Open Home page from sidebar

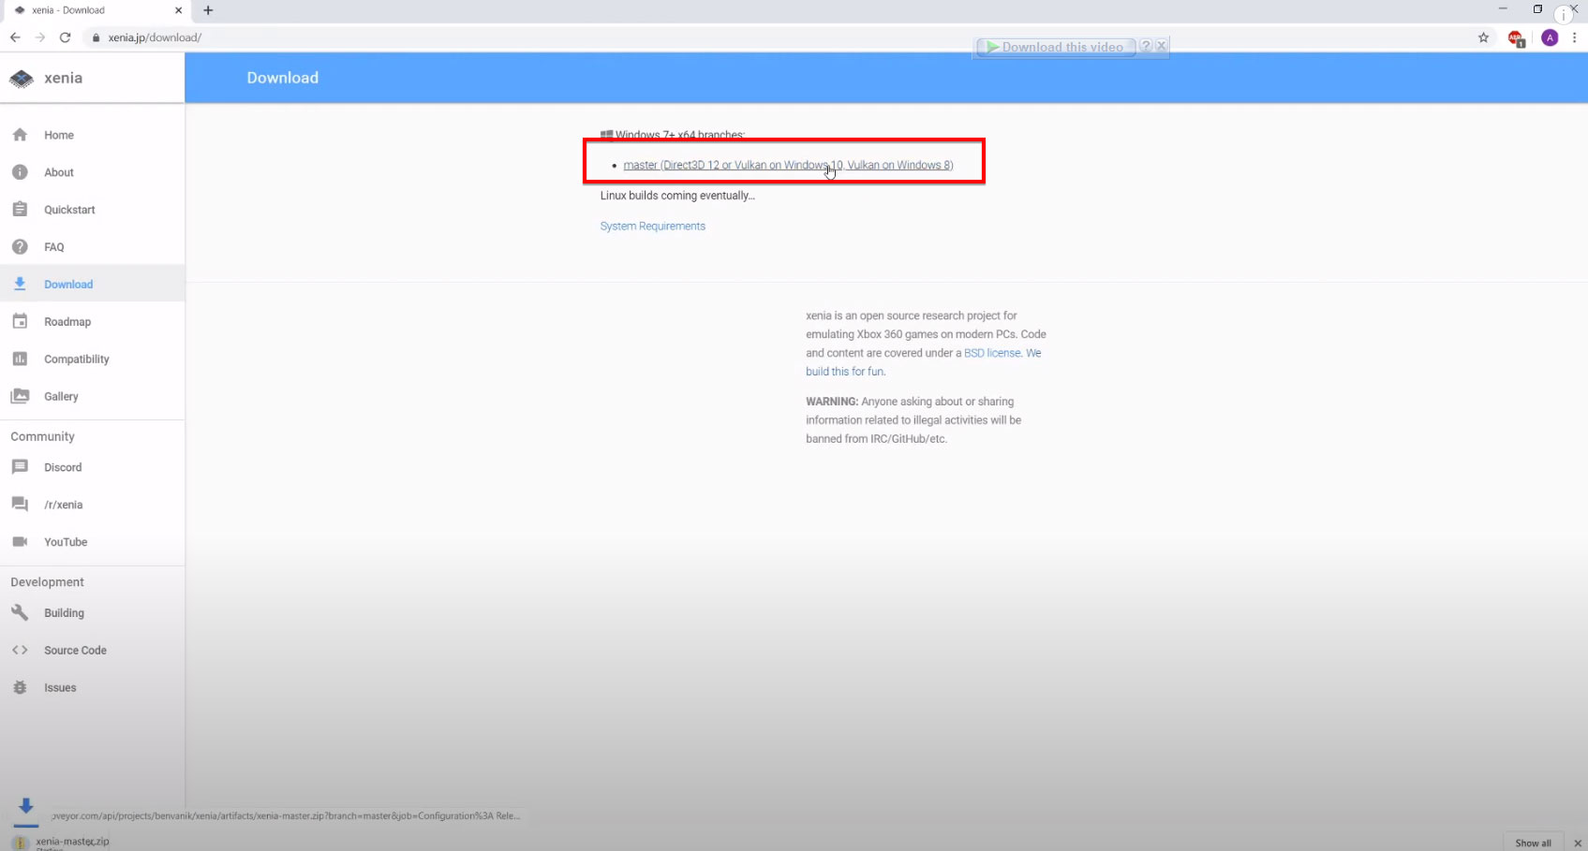(x=59, y=135)
